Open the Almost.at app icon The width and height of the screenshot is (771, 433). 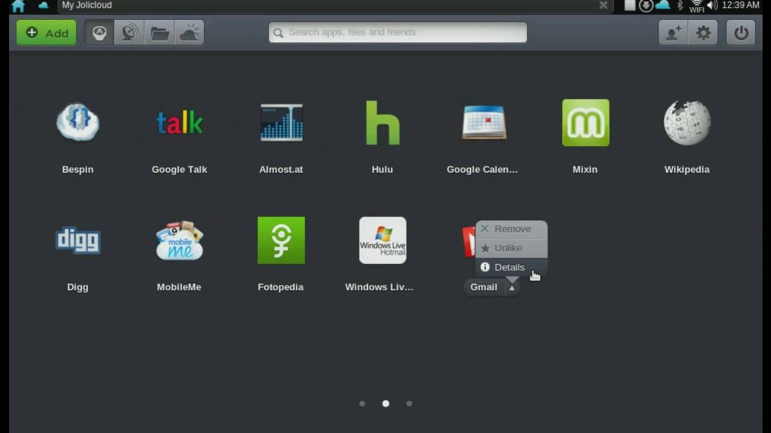tap(281, 123)
